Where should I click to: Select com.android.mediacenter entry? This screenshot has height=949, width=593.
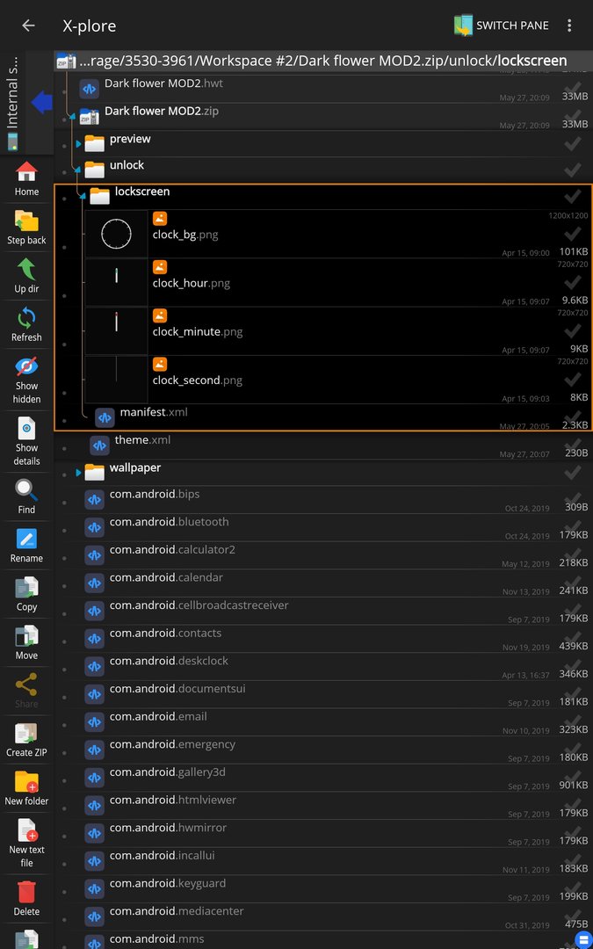pyautogui.click(x=323, y=917)
